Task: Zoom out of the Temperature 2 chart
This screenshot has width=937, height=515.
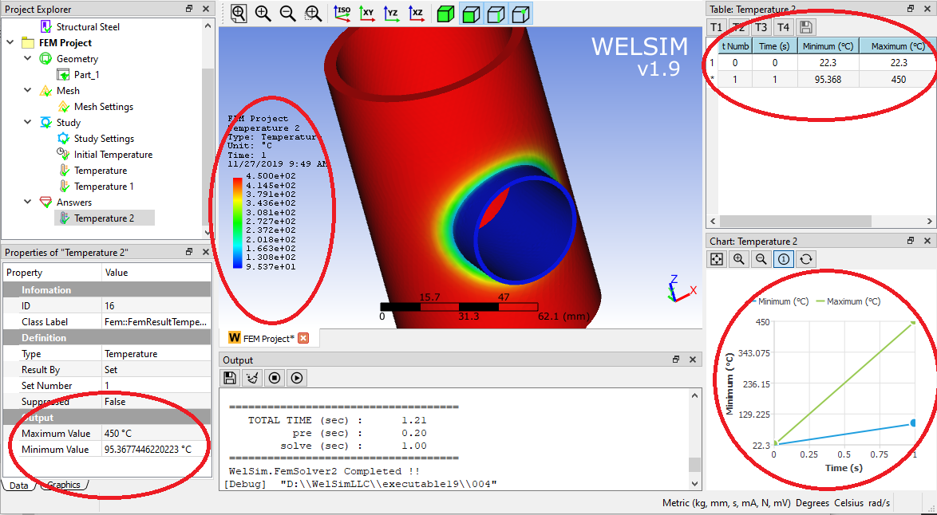Action: tap(761, 259)
